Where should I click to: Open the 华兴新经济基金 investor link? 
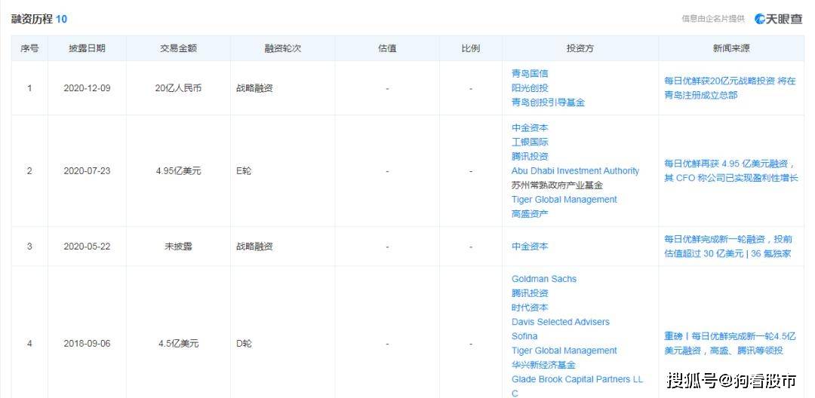543,365
